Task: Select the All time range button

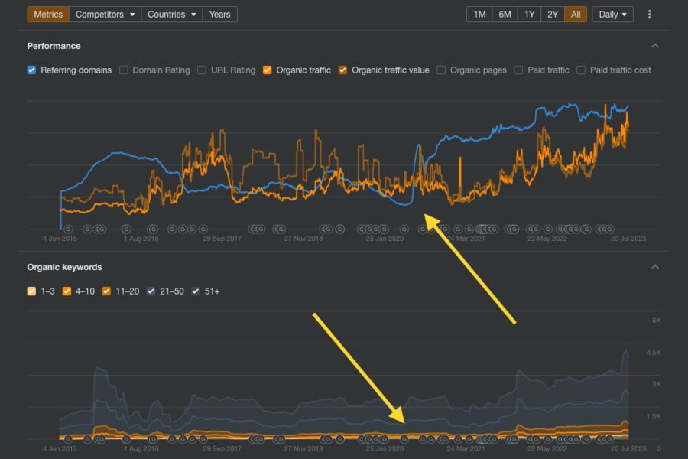Action: [x=576, y=15]
